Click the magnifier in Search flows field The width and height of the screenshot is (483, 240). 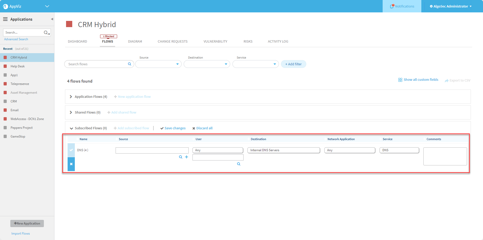[x=130, y=64]
